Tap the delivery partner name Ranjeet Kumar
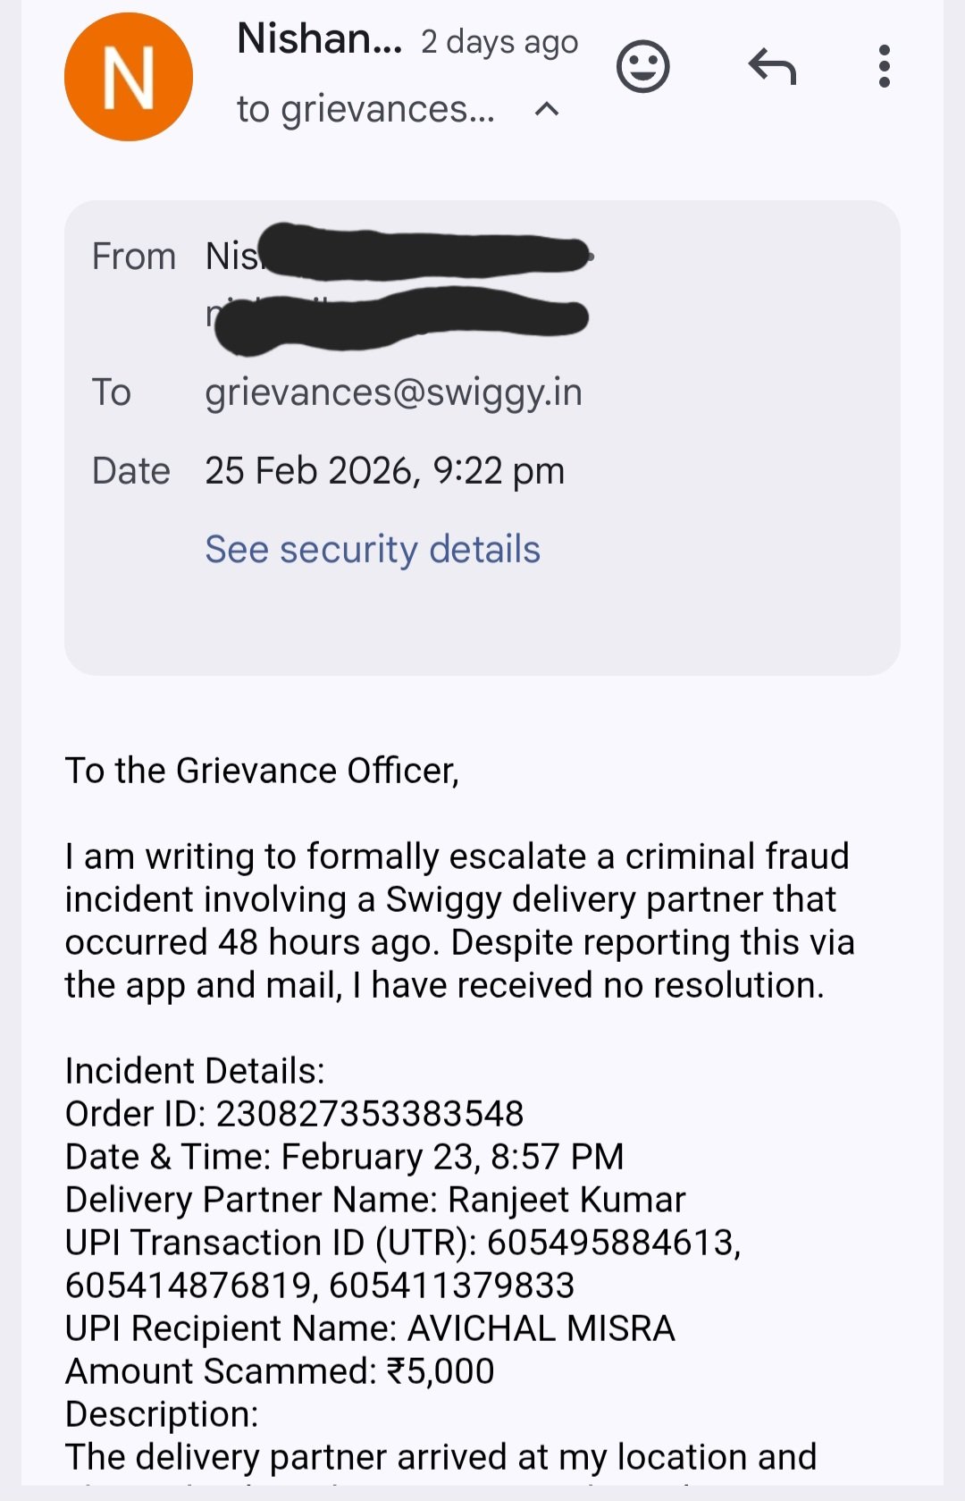The image size is (965, 1501). (566, 1200)
